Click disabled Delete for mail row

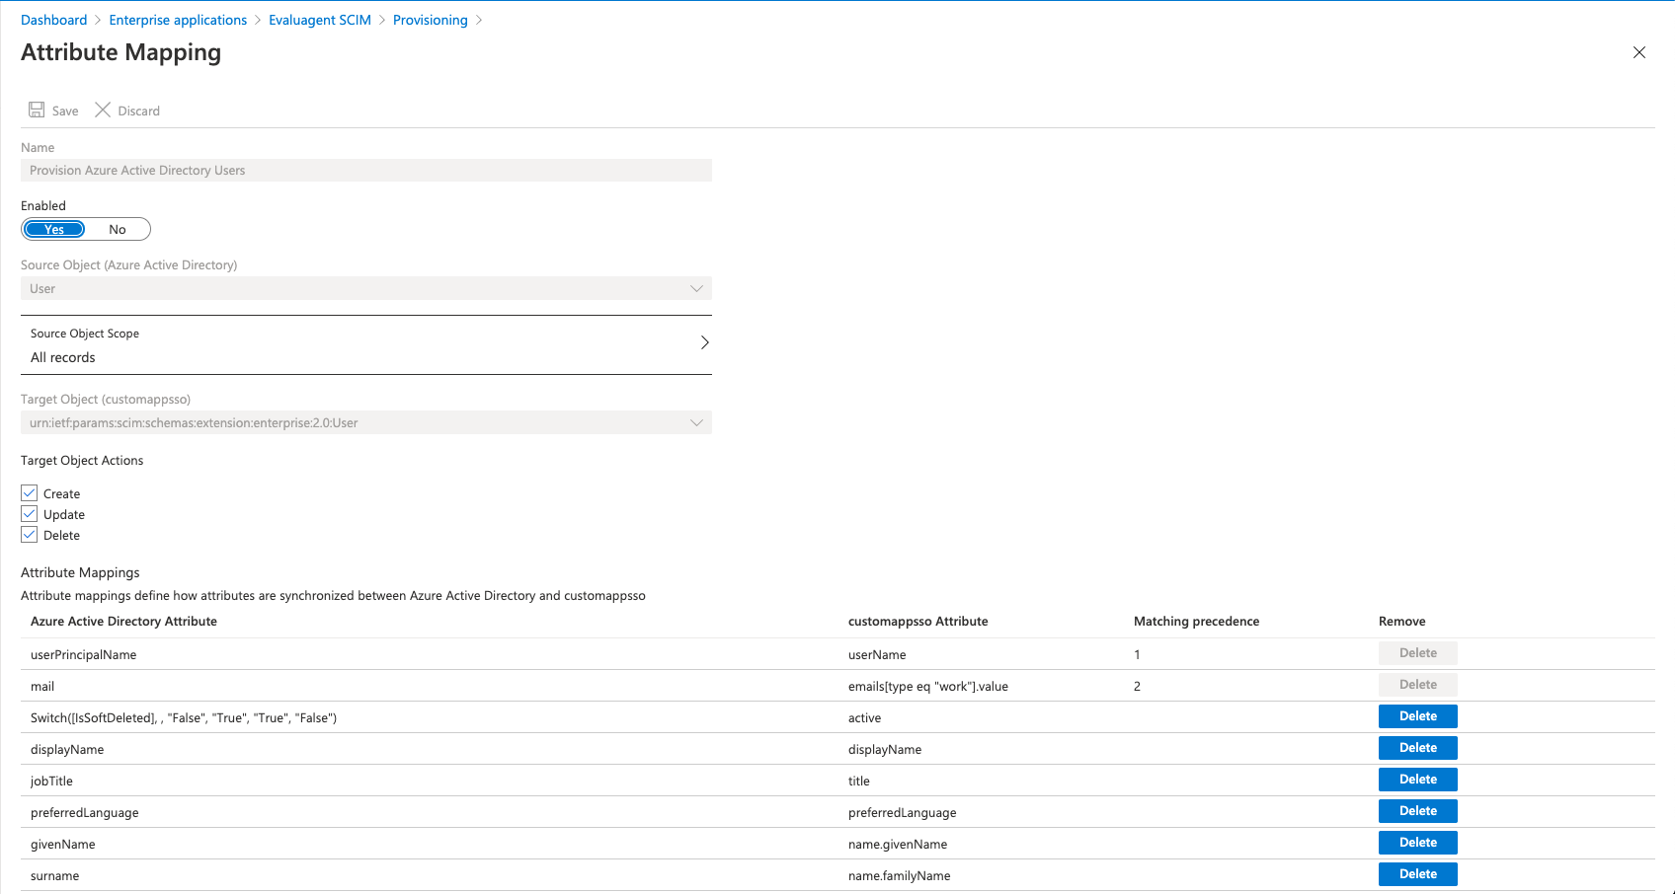1418,685
